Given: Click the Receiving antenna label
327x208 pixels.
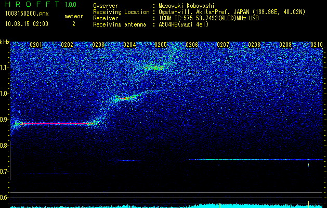Looking at the screenshot, I should [120, 24].
